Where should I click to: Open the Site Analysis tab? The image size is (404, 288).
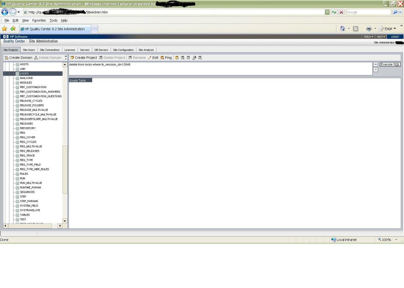click(146, 50)
